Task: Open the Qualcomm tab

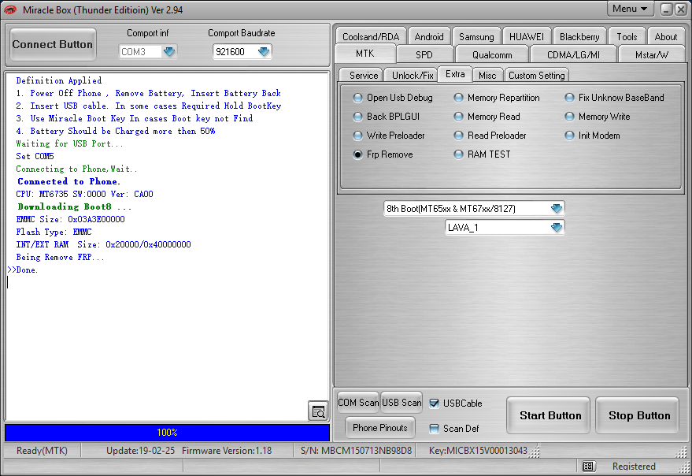Action: 492,55
